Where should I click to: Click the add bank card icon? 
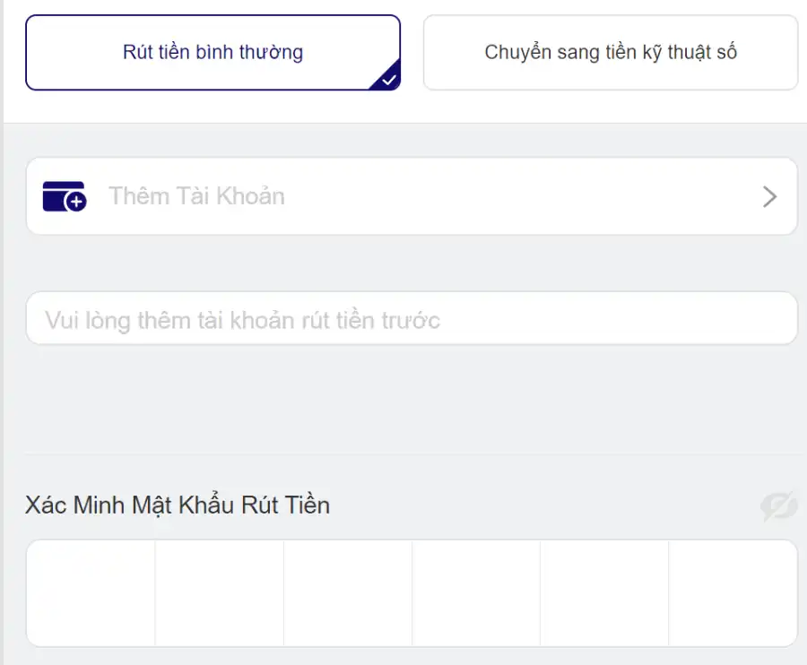pos(63,195)
